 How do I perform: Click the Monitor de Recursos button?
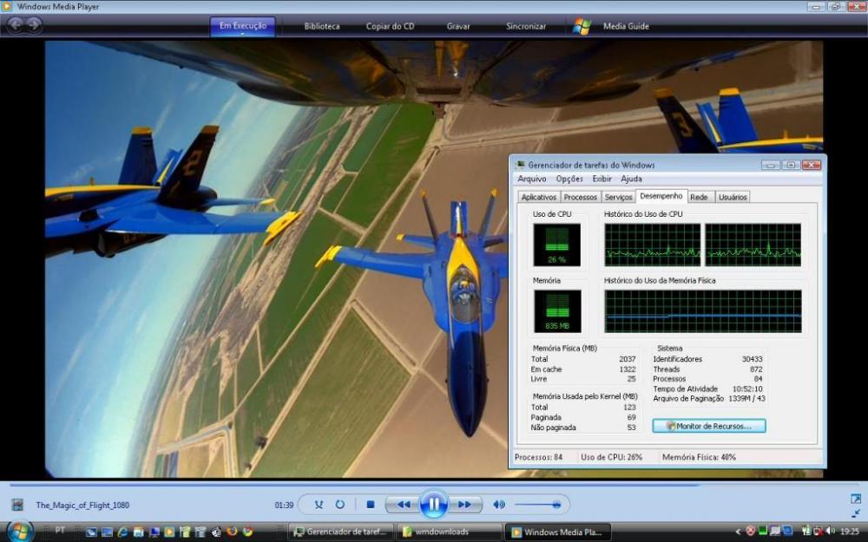(x=709, y=426)
